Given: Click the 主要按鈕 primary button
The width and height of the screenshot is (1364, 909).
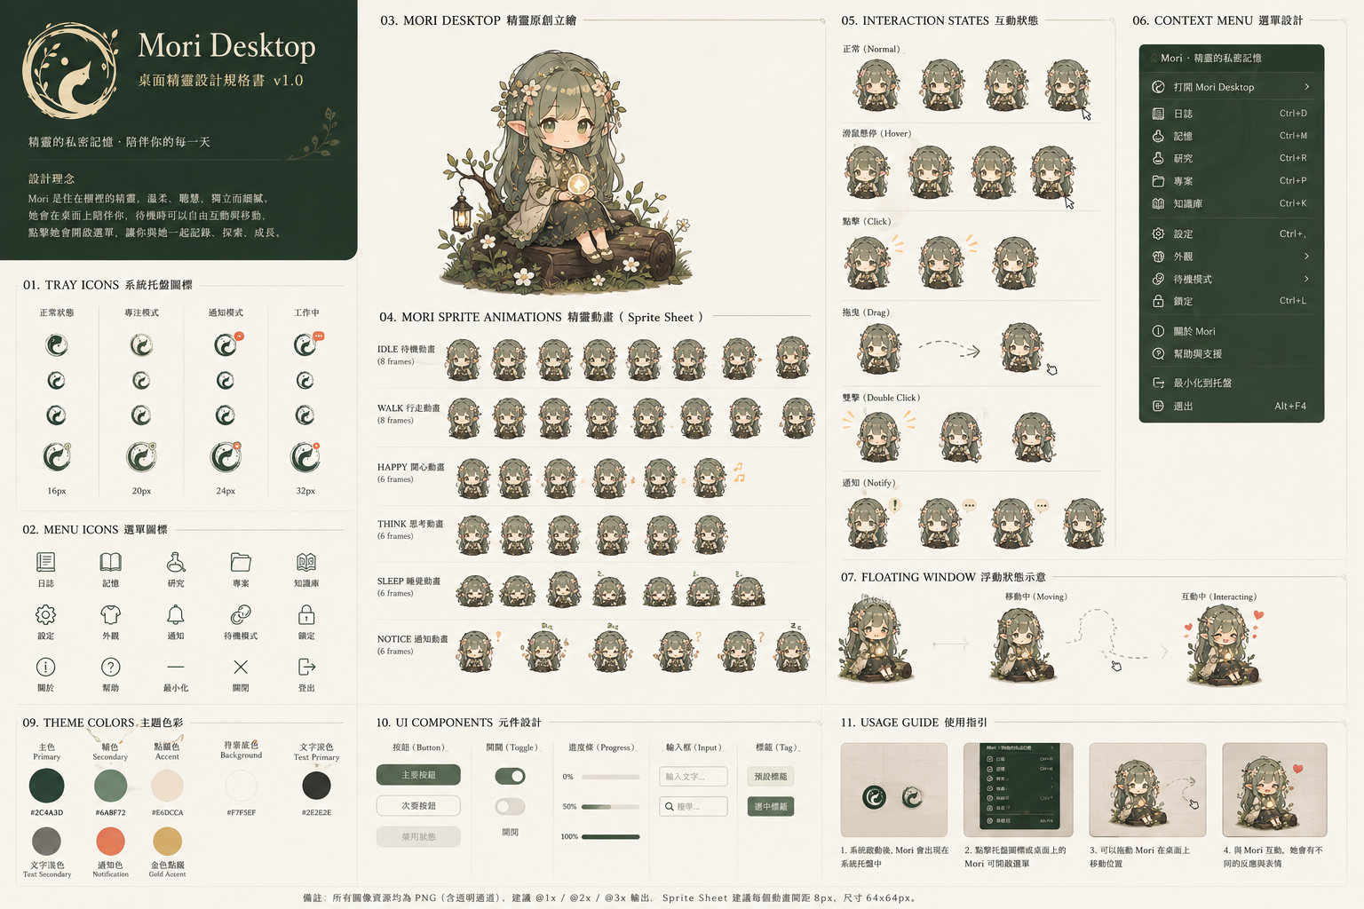Looking at the screenshot, I should tap(418, 775).
